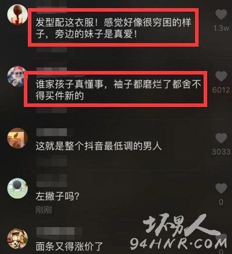Click the 3033 like count

(x=221, y=152)
